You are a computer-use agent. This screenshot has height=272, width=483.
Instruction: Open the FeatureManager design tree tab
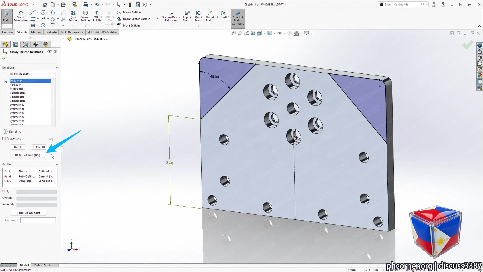click(x=6, y=44)
